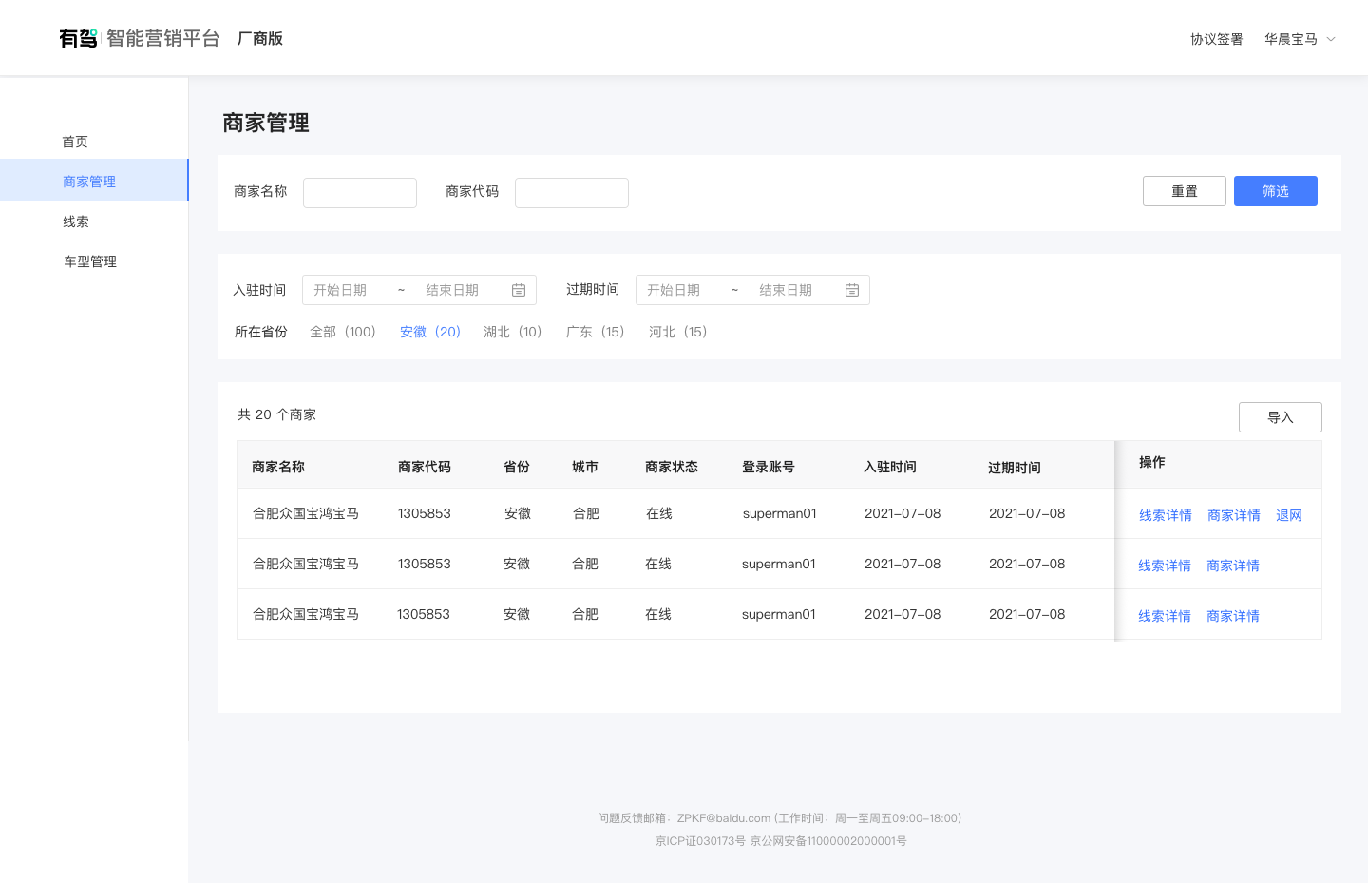
Task: Filter province by 湖北 (10)
Action: click(x=512, y=332)
